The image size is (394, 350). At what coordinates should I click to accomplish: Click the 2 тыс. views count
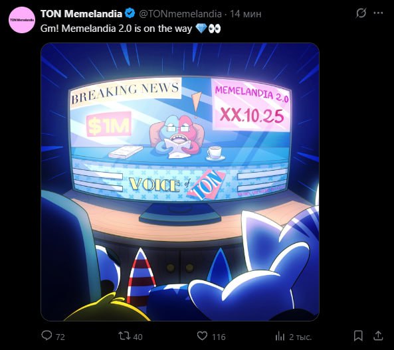(300, 337)
